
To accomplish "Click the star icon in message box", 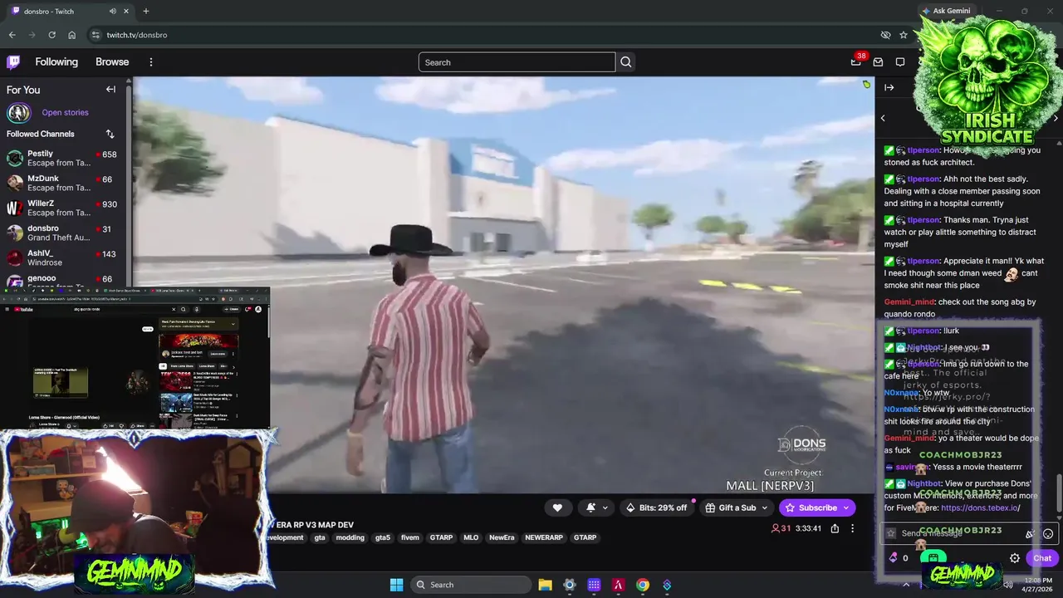I will 891,533.
